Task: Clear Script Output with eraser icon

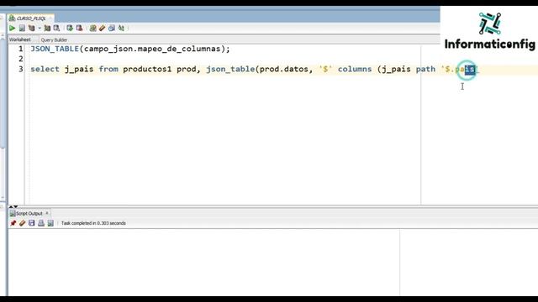Action: pos(23,223)
